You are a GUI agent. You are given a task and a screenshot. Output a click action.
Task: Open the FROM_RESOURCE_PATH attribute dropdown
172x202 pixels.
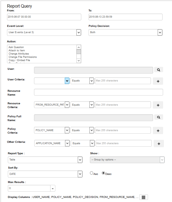[52, 105]
